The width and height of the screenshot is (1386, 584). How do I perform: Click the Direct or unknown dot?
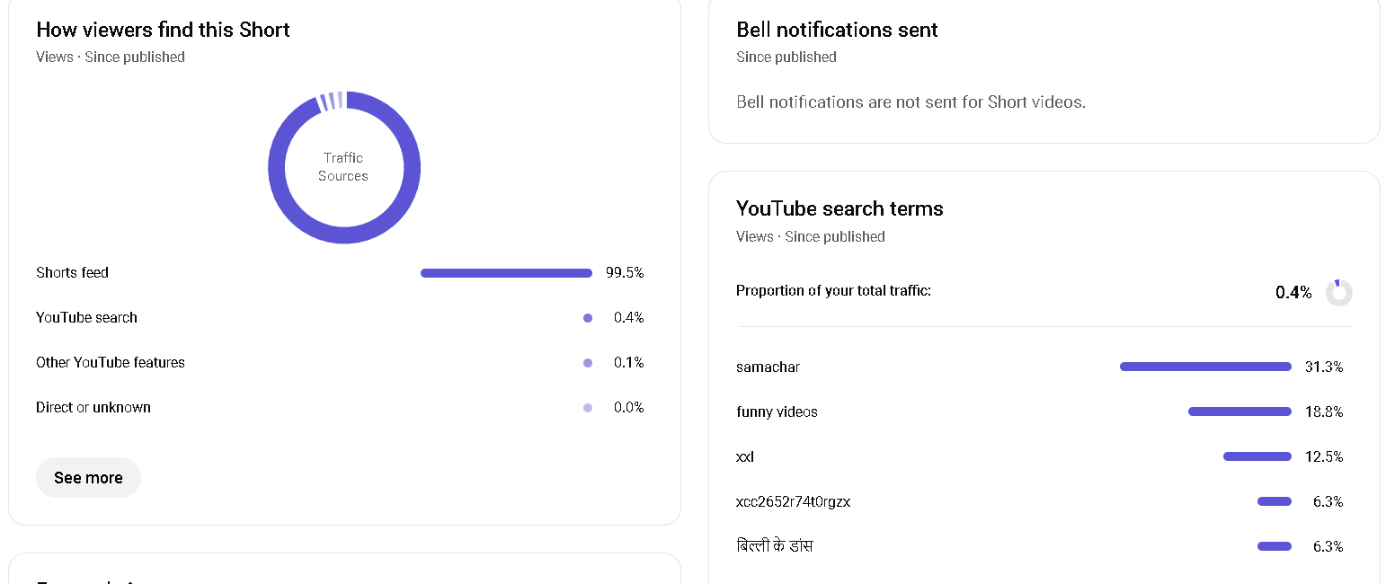pos(588,408)
